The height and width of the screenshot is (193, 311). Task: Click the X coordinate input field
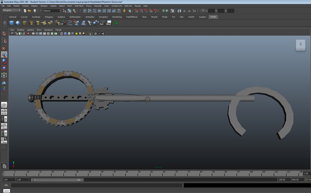[211, 11]
